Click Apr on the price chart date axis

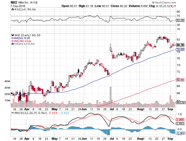click(x=27, y=109)
